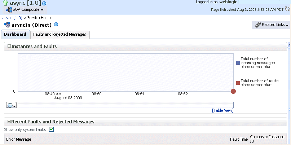Image resolution: width=291 pixels, height=145 pixels.
Task: Click the Fault Time column header
Action: pyautogui.click(x=239, y=139)
